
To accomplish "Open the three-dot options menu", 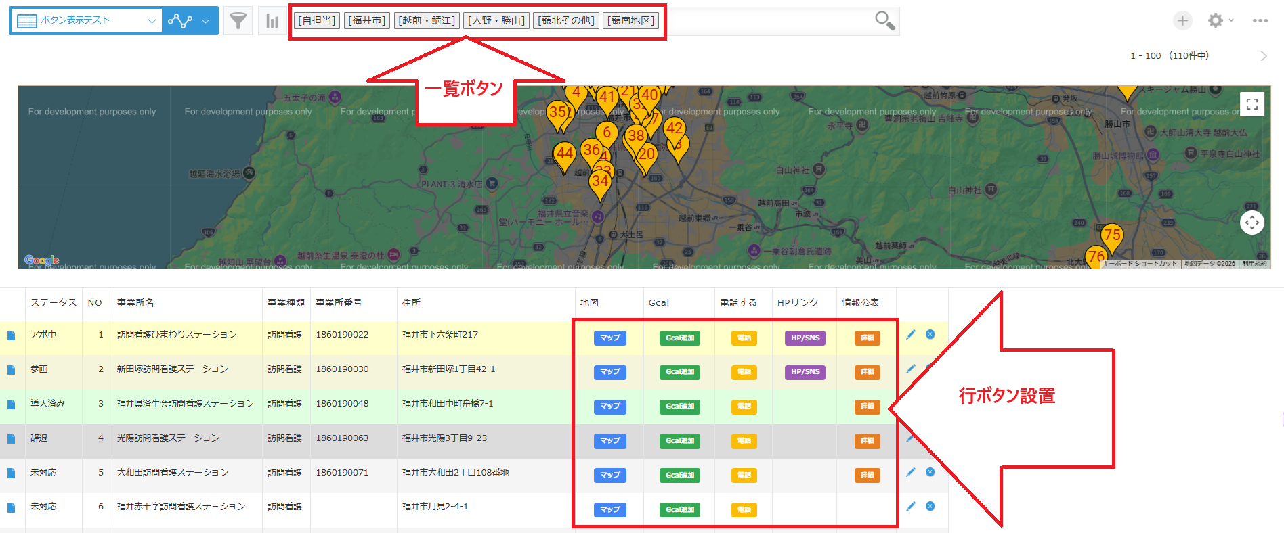I will (1260, 21).
